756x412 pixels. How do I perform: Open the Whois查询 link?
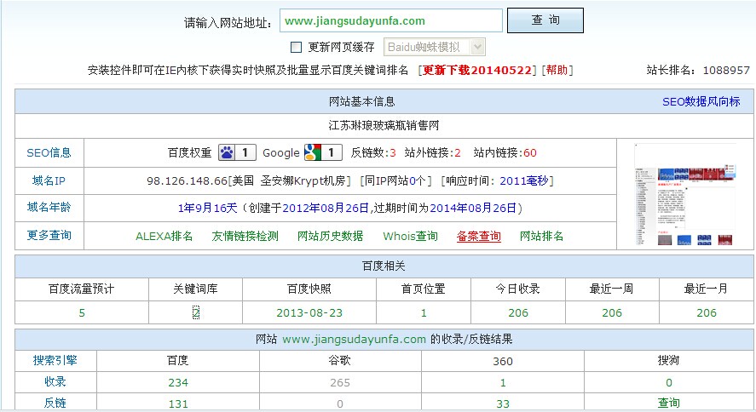click(x=410, y=236)
